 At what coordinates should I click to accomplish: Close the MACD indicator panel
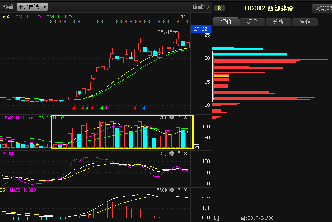click(x=185, y=190)
